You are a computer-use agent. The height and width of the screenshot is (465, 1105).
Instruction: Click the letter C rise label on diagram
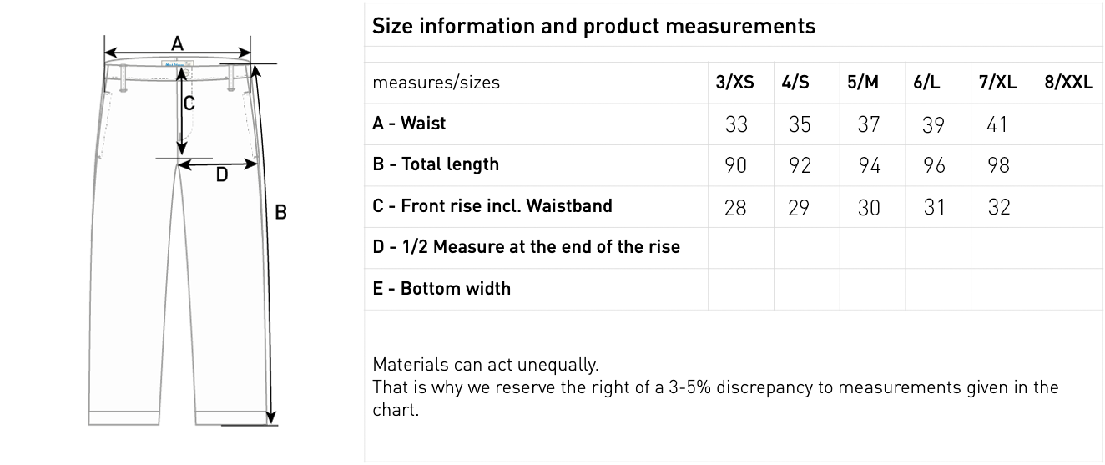(x=189, y=104)
